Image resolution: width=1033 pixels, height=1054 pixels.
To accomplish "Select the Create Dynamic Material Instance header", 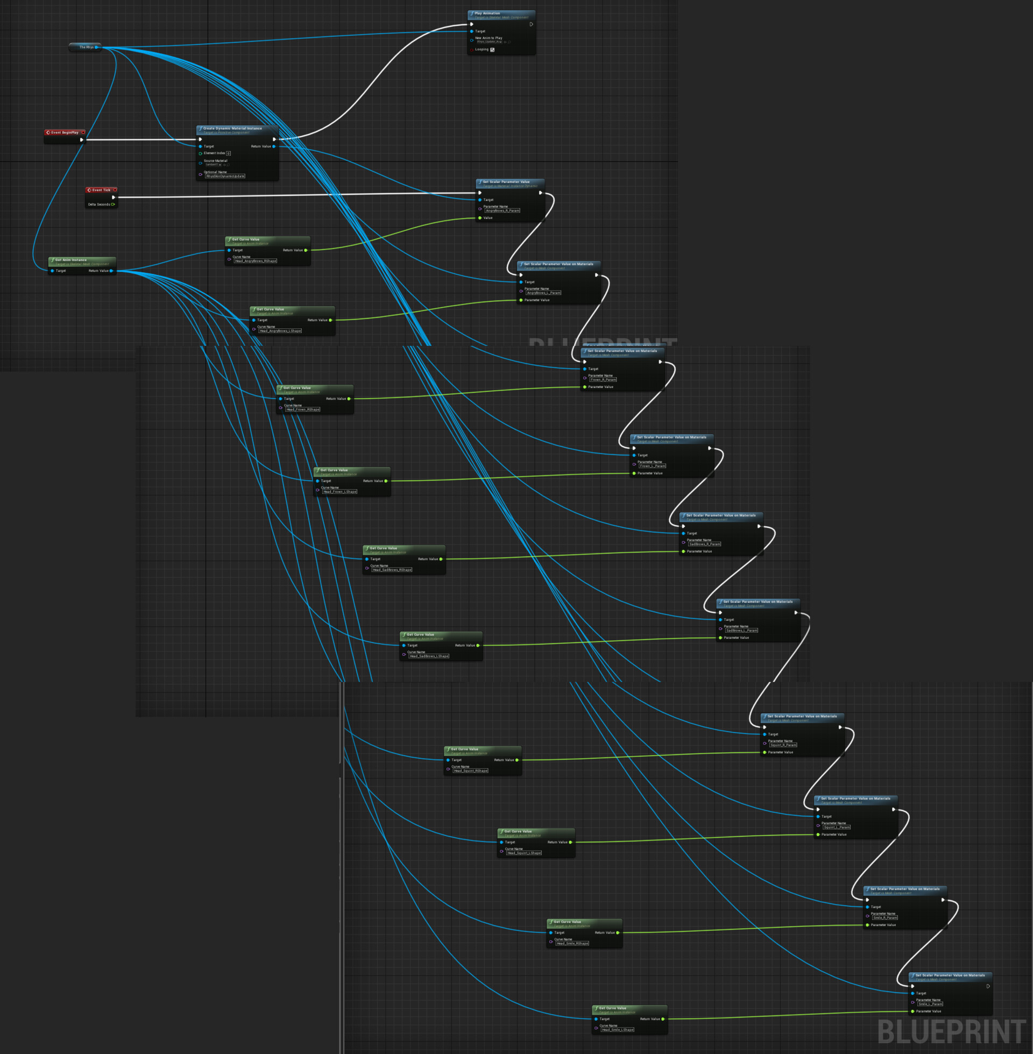I will point(238,130).
